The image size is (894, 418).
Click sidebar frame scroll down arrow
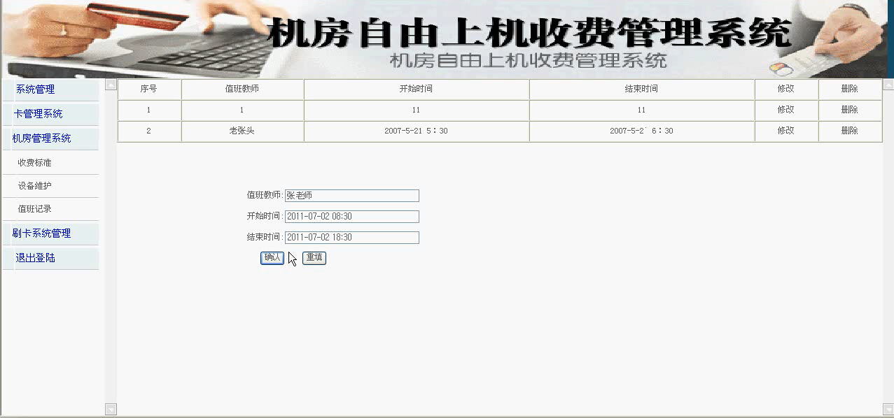tap(111, 409)
